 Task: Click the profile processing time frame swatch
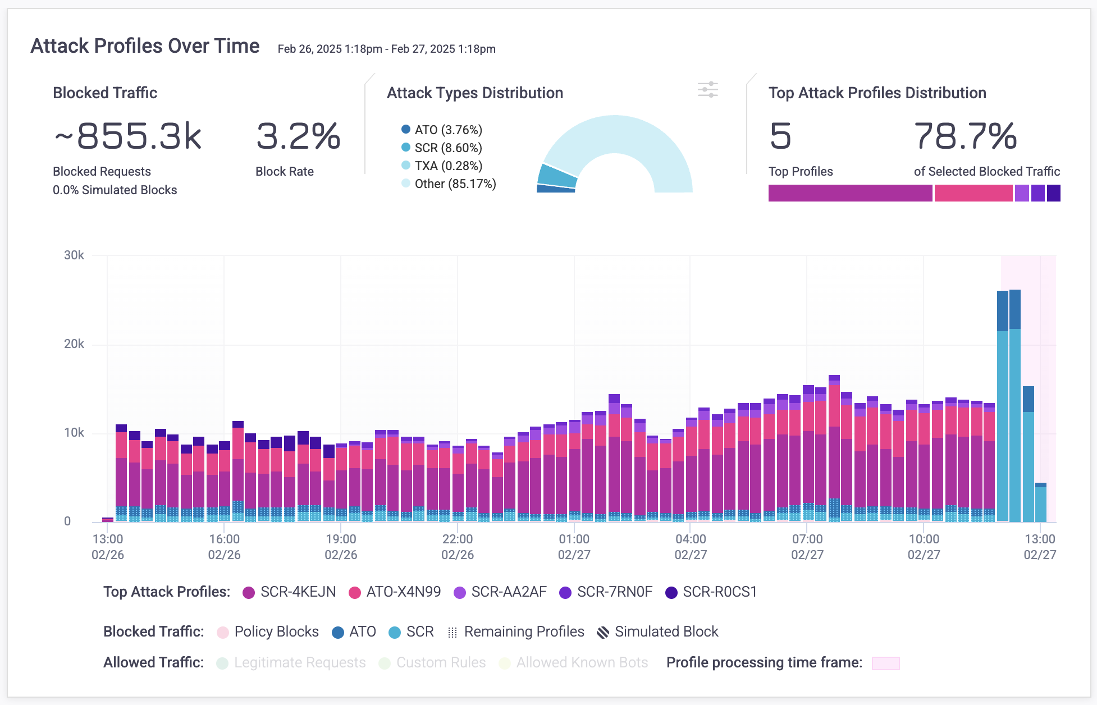pos(885,663)
